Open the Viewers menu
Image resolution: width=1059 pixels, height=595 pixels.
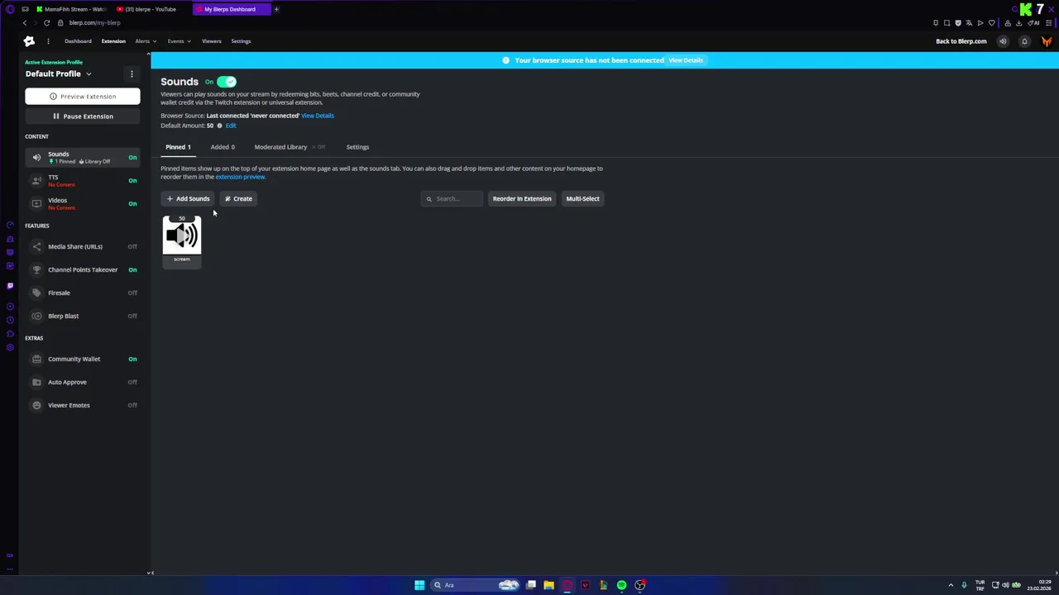click(x=211, y=41)
